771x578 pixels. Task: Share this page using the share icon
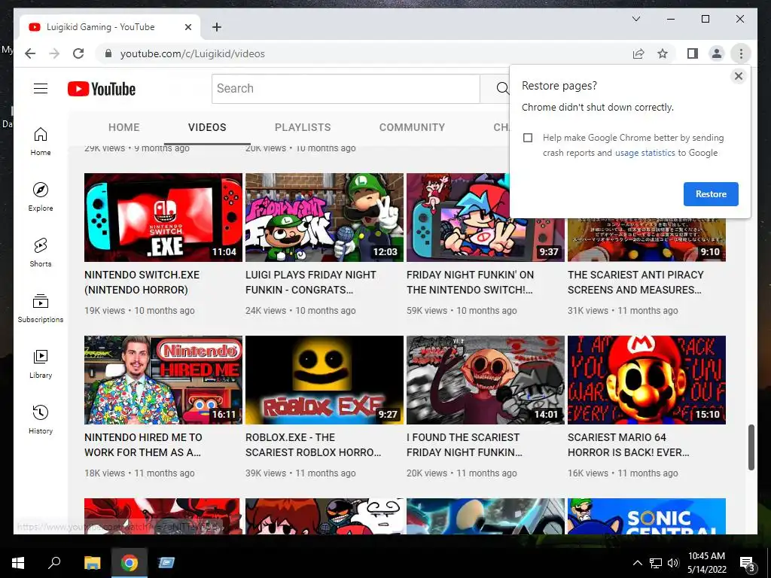pos(638,53)
